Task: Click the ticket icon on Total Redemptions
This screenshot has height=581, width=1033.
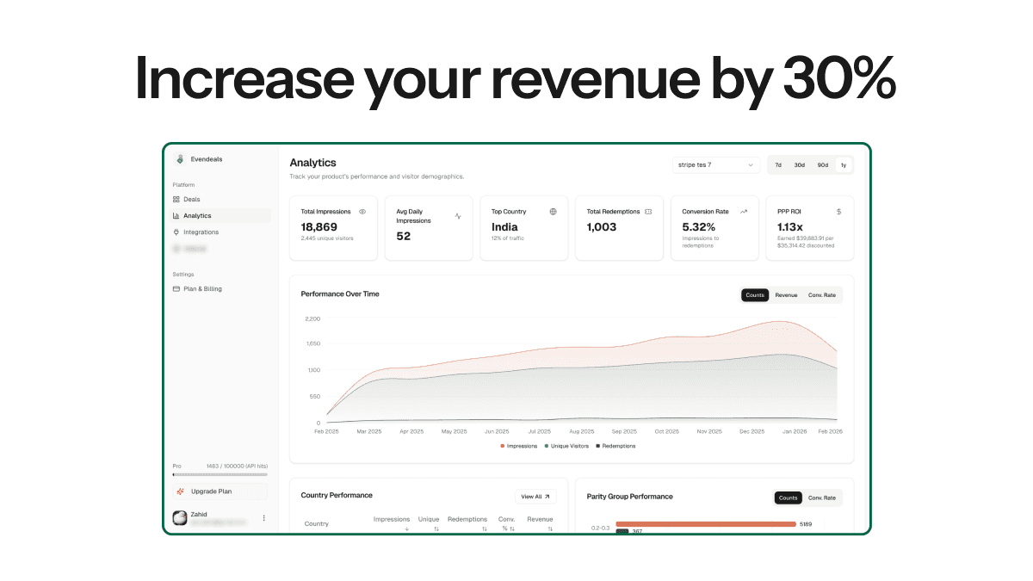Action: click(x=648, y=211)
